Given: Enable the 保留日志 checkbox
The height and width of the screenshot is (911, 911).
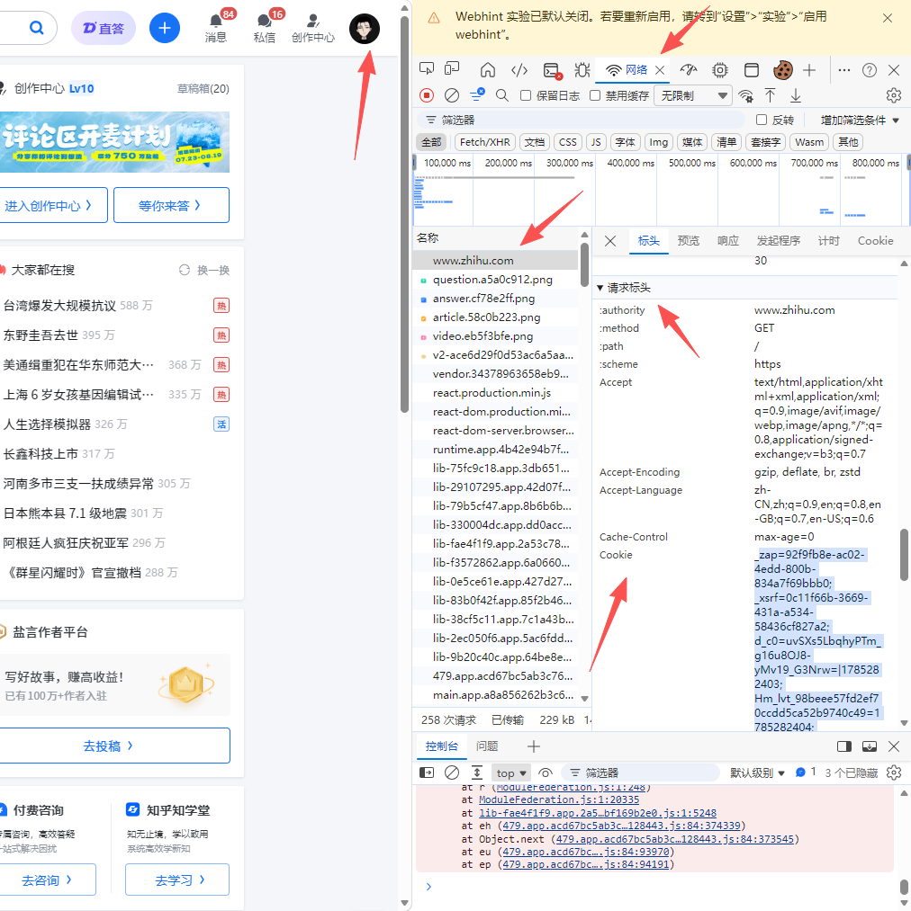Looking at the screenshot, I should 526,95.
